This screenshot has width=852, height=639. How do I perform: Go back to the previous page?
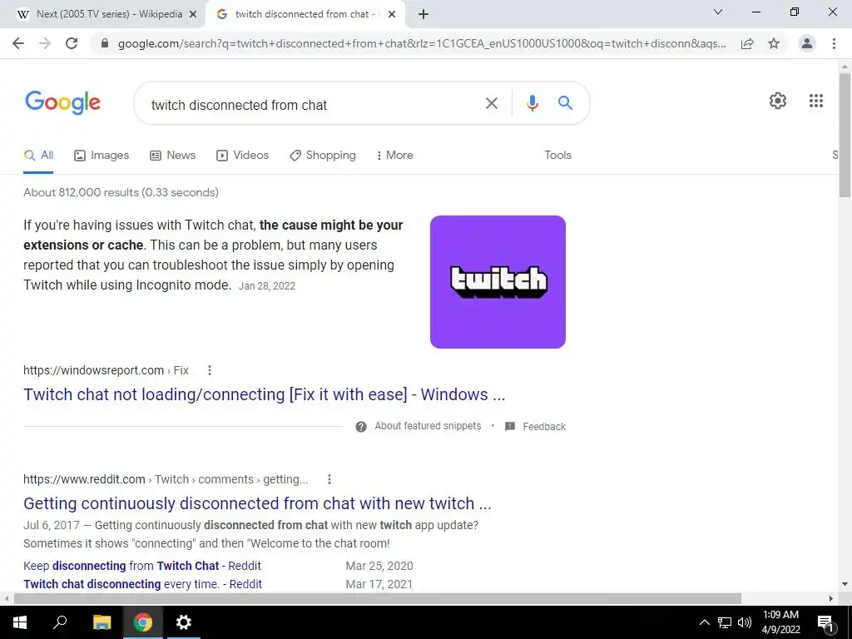tap(18, 43)
